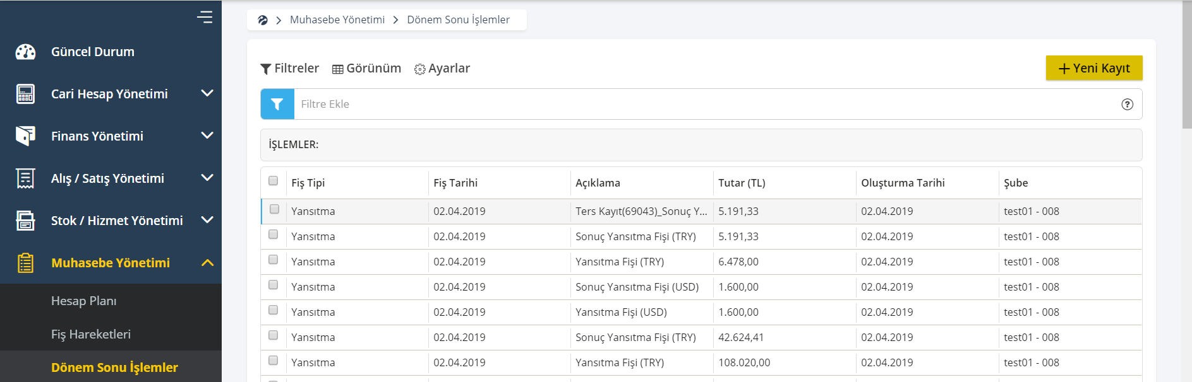Screen dimensions: 1192x382
Task: Open the Görünüm view options
Action: [367, 68]
